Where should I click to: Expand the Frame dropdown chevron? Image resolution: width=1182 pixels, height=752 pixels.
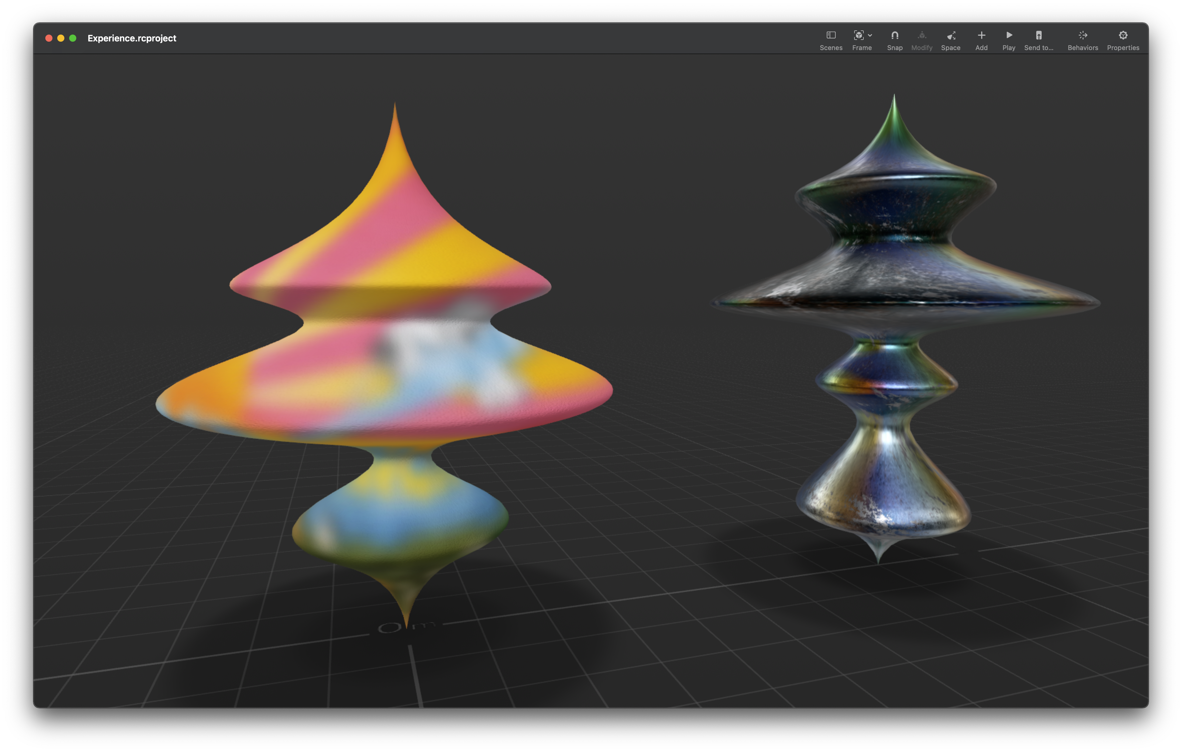870,35
